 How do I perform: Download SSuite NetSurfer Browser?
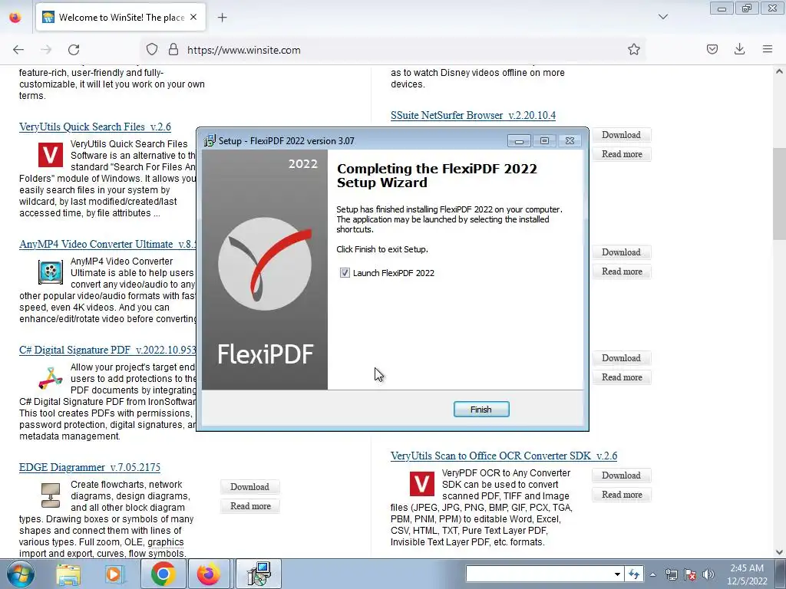pyautogui.click(x=621, y=135)
